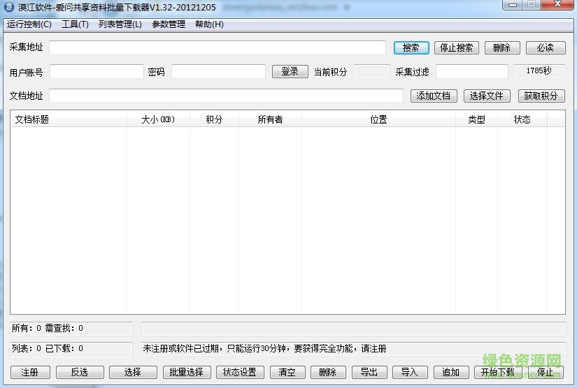Image resolution: width=577 pixels, height=388 pixels.
Task: Click the 停止搜索 button
Action: (x=456, y=47)
